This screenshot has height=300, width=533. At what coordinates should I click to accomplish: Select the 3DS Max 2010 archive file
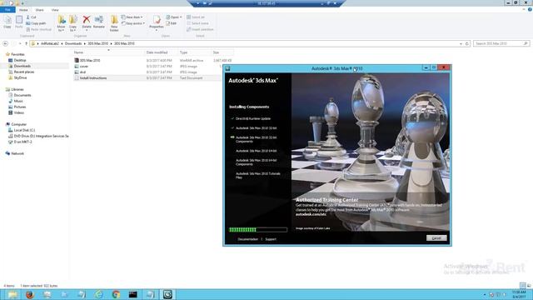(x=90, y=60)
